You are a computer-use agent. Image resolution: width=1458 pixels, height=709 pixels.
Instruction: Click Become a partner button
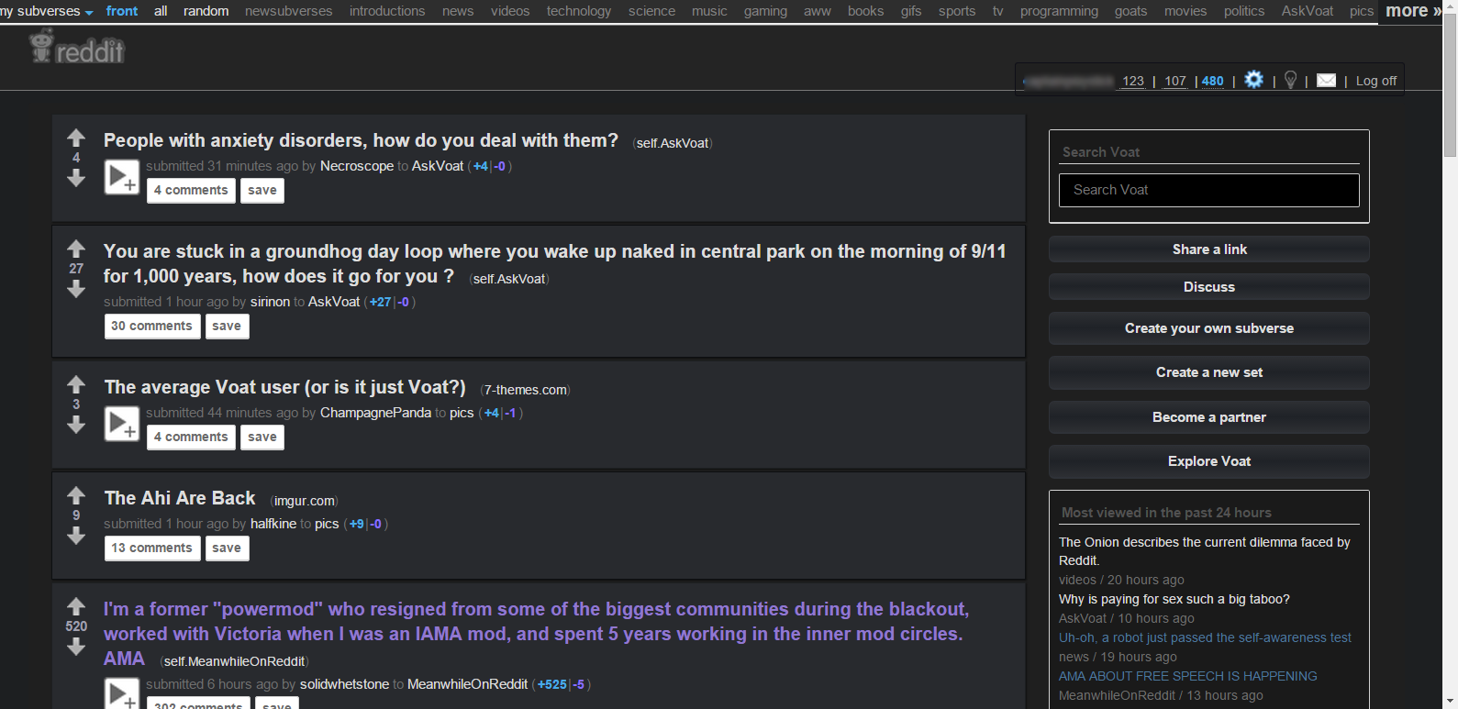click(1209, 417)
